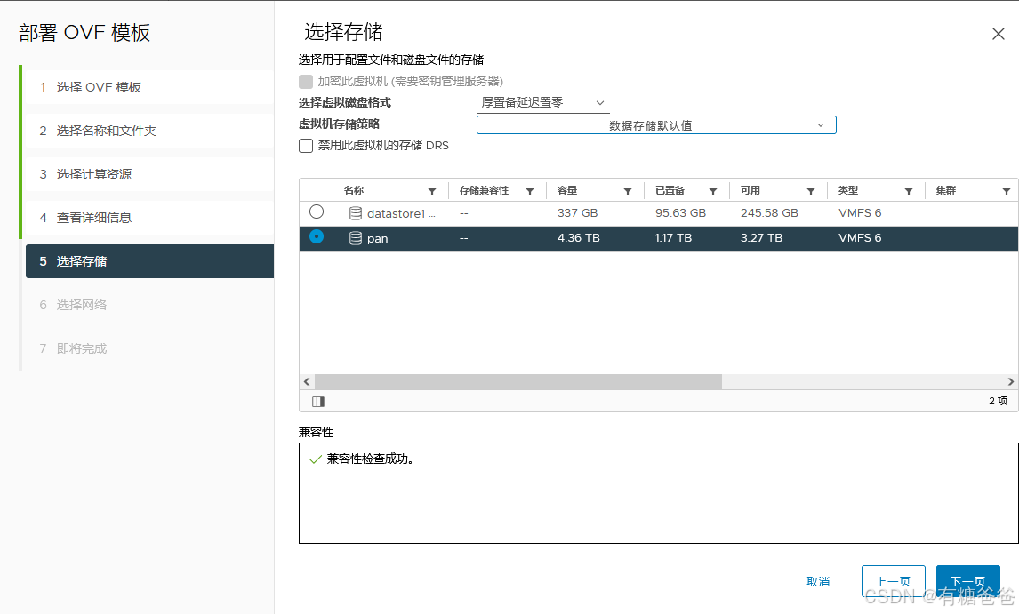Click the 2 项 item count
This screenshot has width=1019, height=614.
999,401
